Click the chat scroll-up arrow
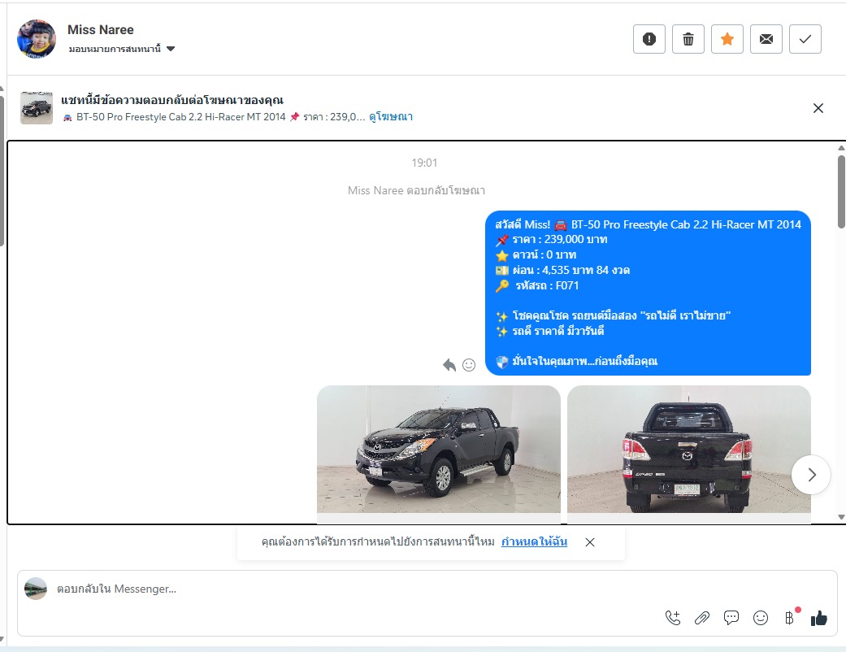Viewport: 846px width, 652px height. point(841,148)
